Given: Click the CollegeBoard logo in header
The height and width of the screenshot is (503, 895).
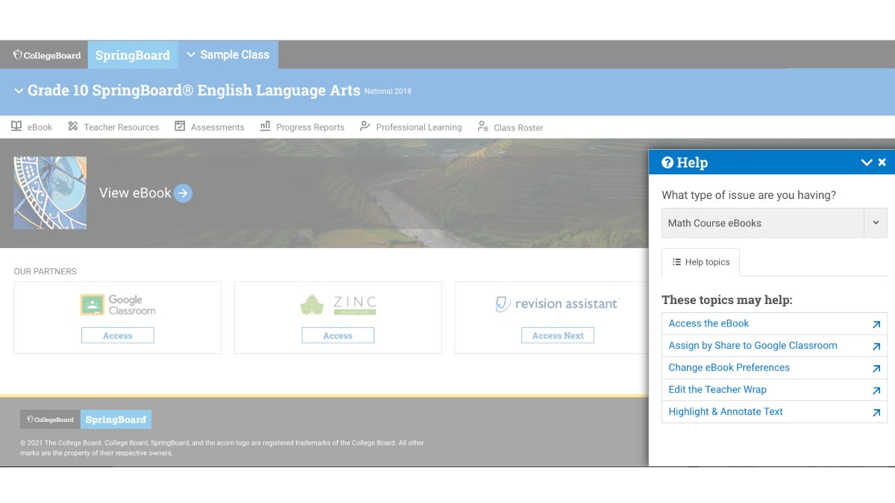Looking at the screenshot, I should tap(47, 55).
